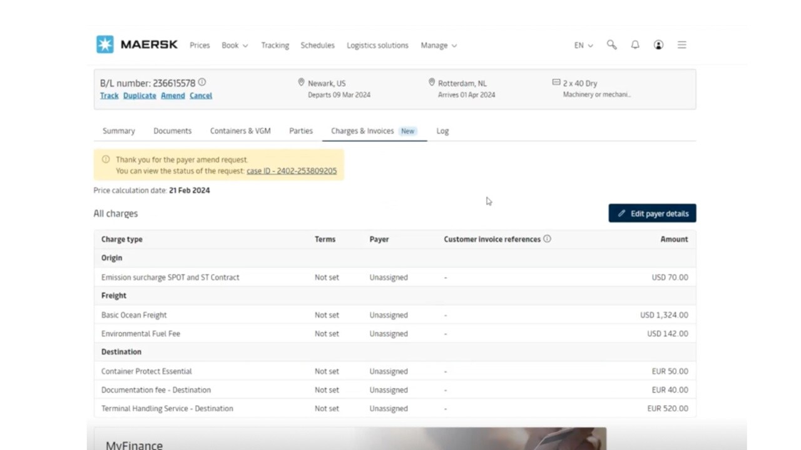Click the Maersk star logo
This screenshot has width=801, height=450.
[x=105, y=44]
